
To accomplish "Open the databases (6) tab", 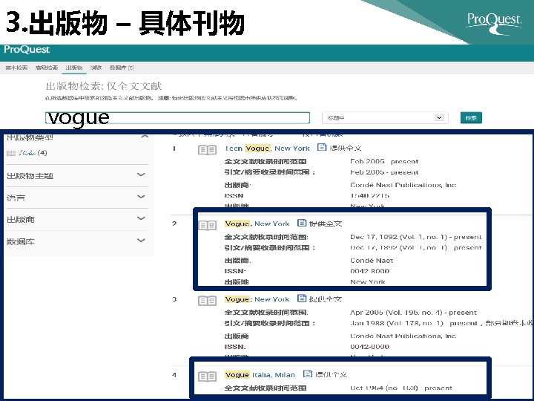I will 122,68.
